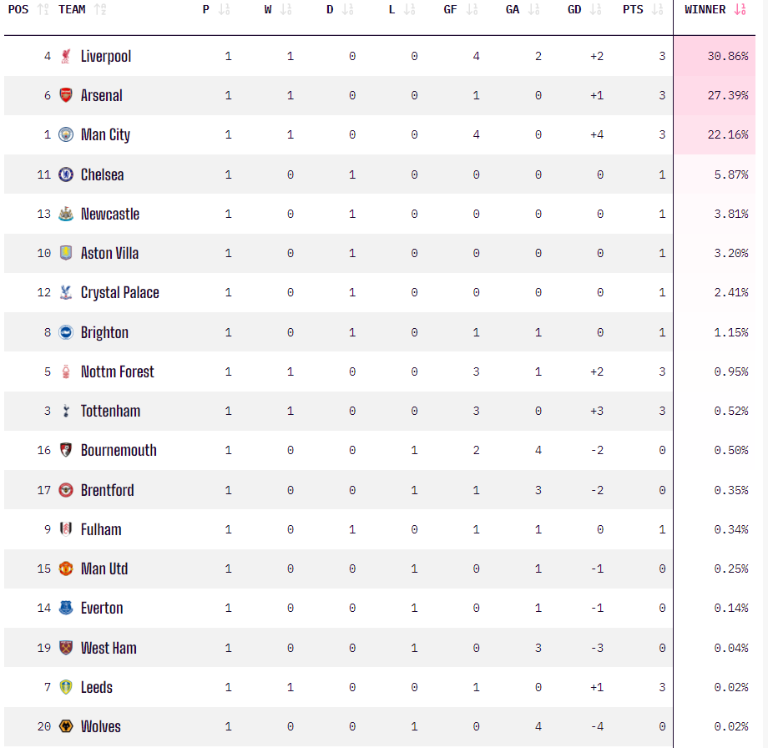The image size is (768, 748).
Task: Select the Brighton team name
Action: tap(104, 332)
